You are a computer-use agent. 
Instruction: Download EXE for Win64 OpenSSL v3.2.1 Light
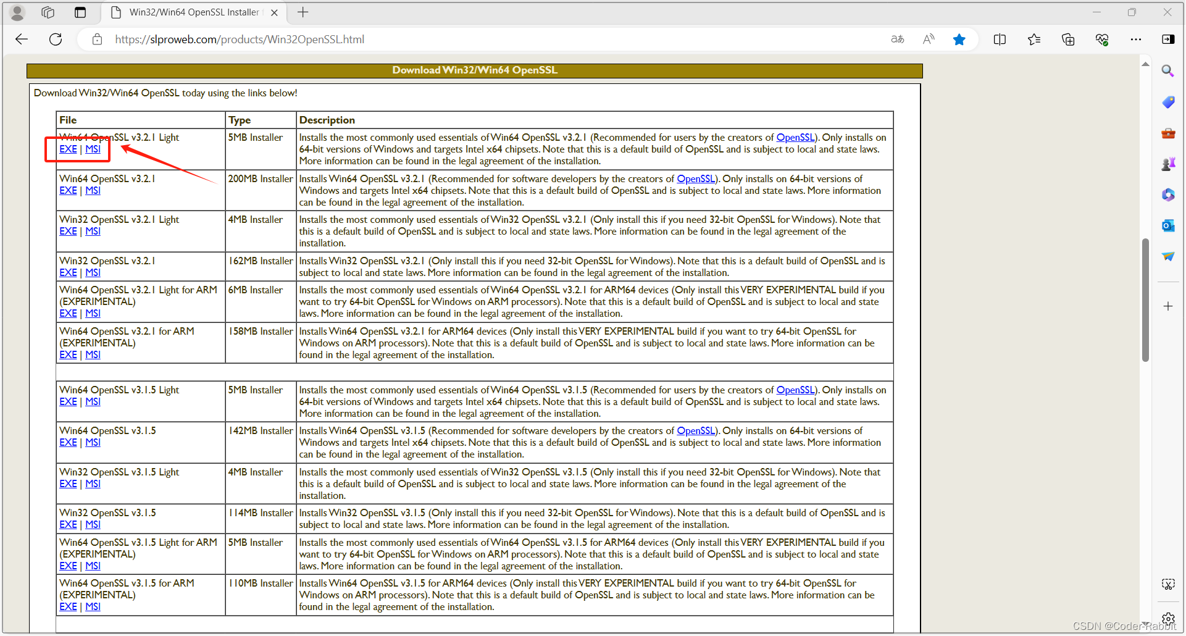(68, 149)
